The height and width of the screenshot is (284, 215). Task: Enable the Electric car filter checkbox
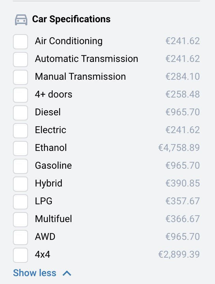[x=20, y=130]
